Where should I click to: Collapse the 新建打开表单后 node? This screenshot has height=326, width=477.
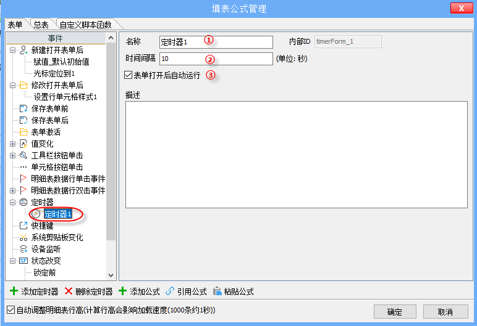(12, 51)
